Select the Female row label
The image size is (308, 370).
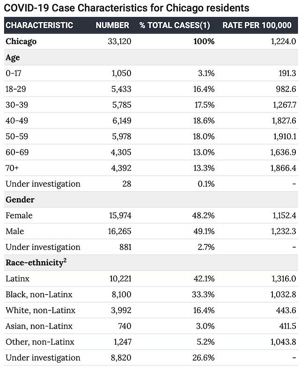[19, 215]
